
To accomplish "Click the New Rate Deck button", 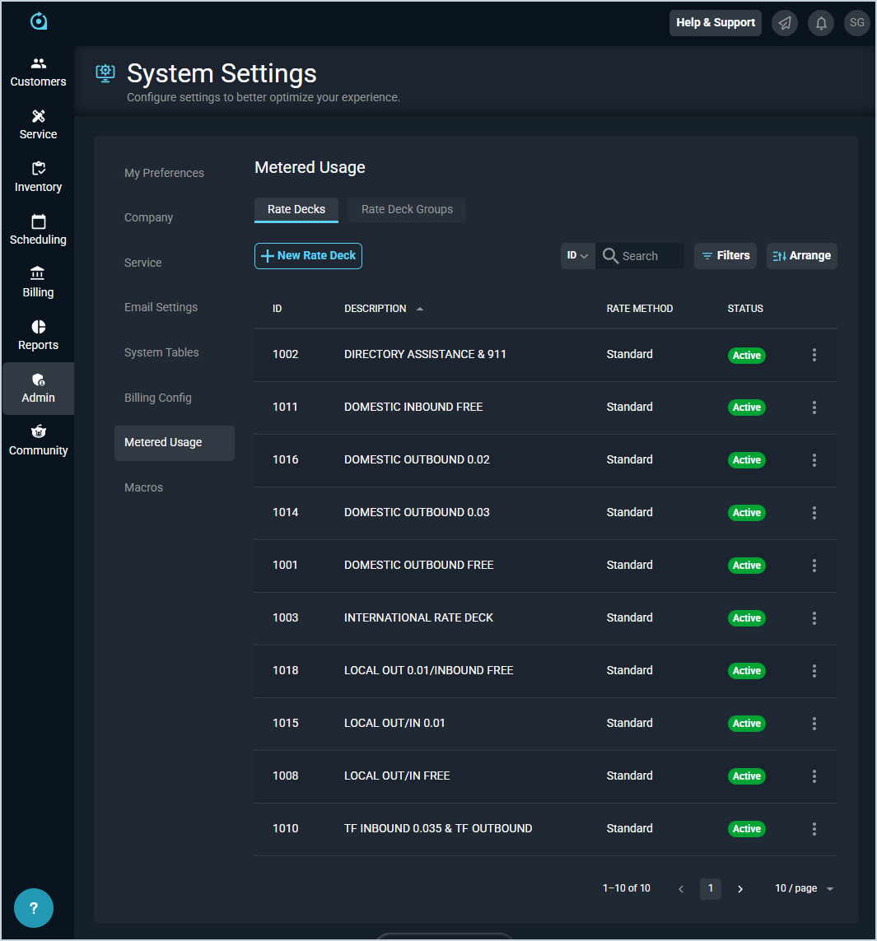I will coord(308,256).
